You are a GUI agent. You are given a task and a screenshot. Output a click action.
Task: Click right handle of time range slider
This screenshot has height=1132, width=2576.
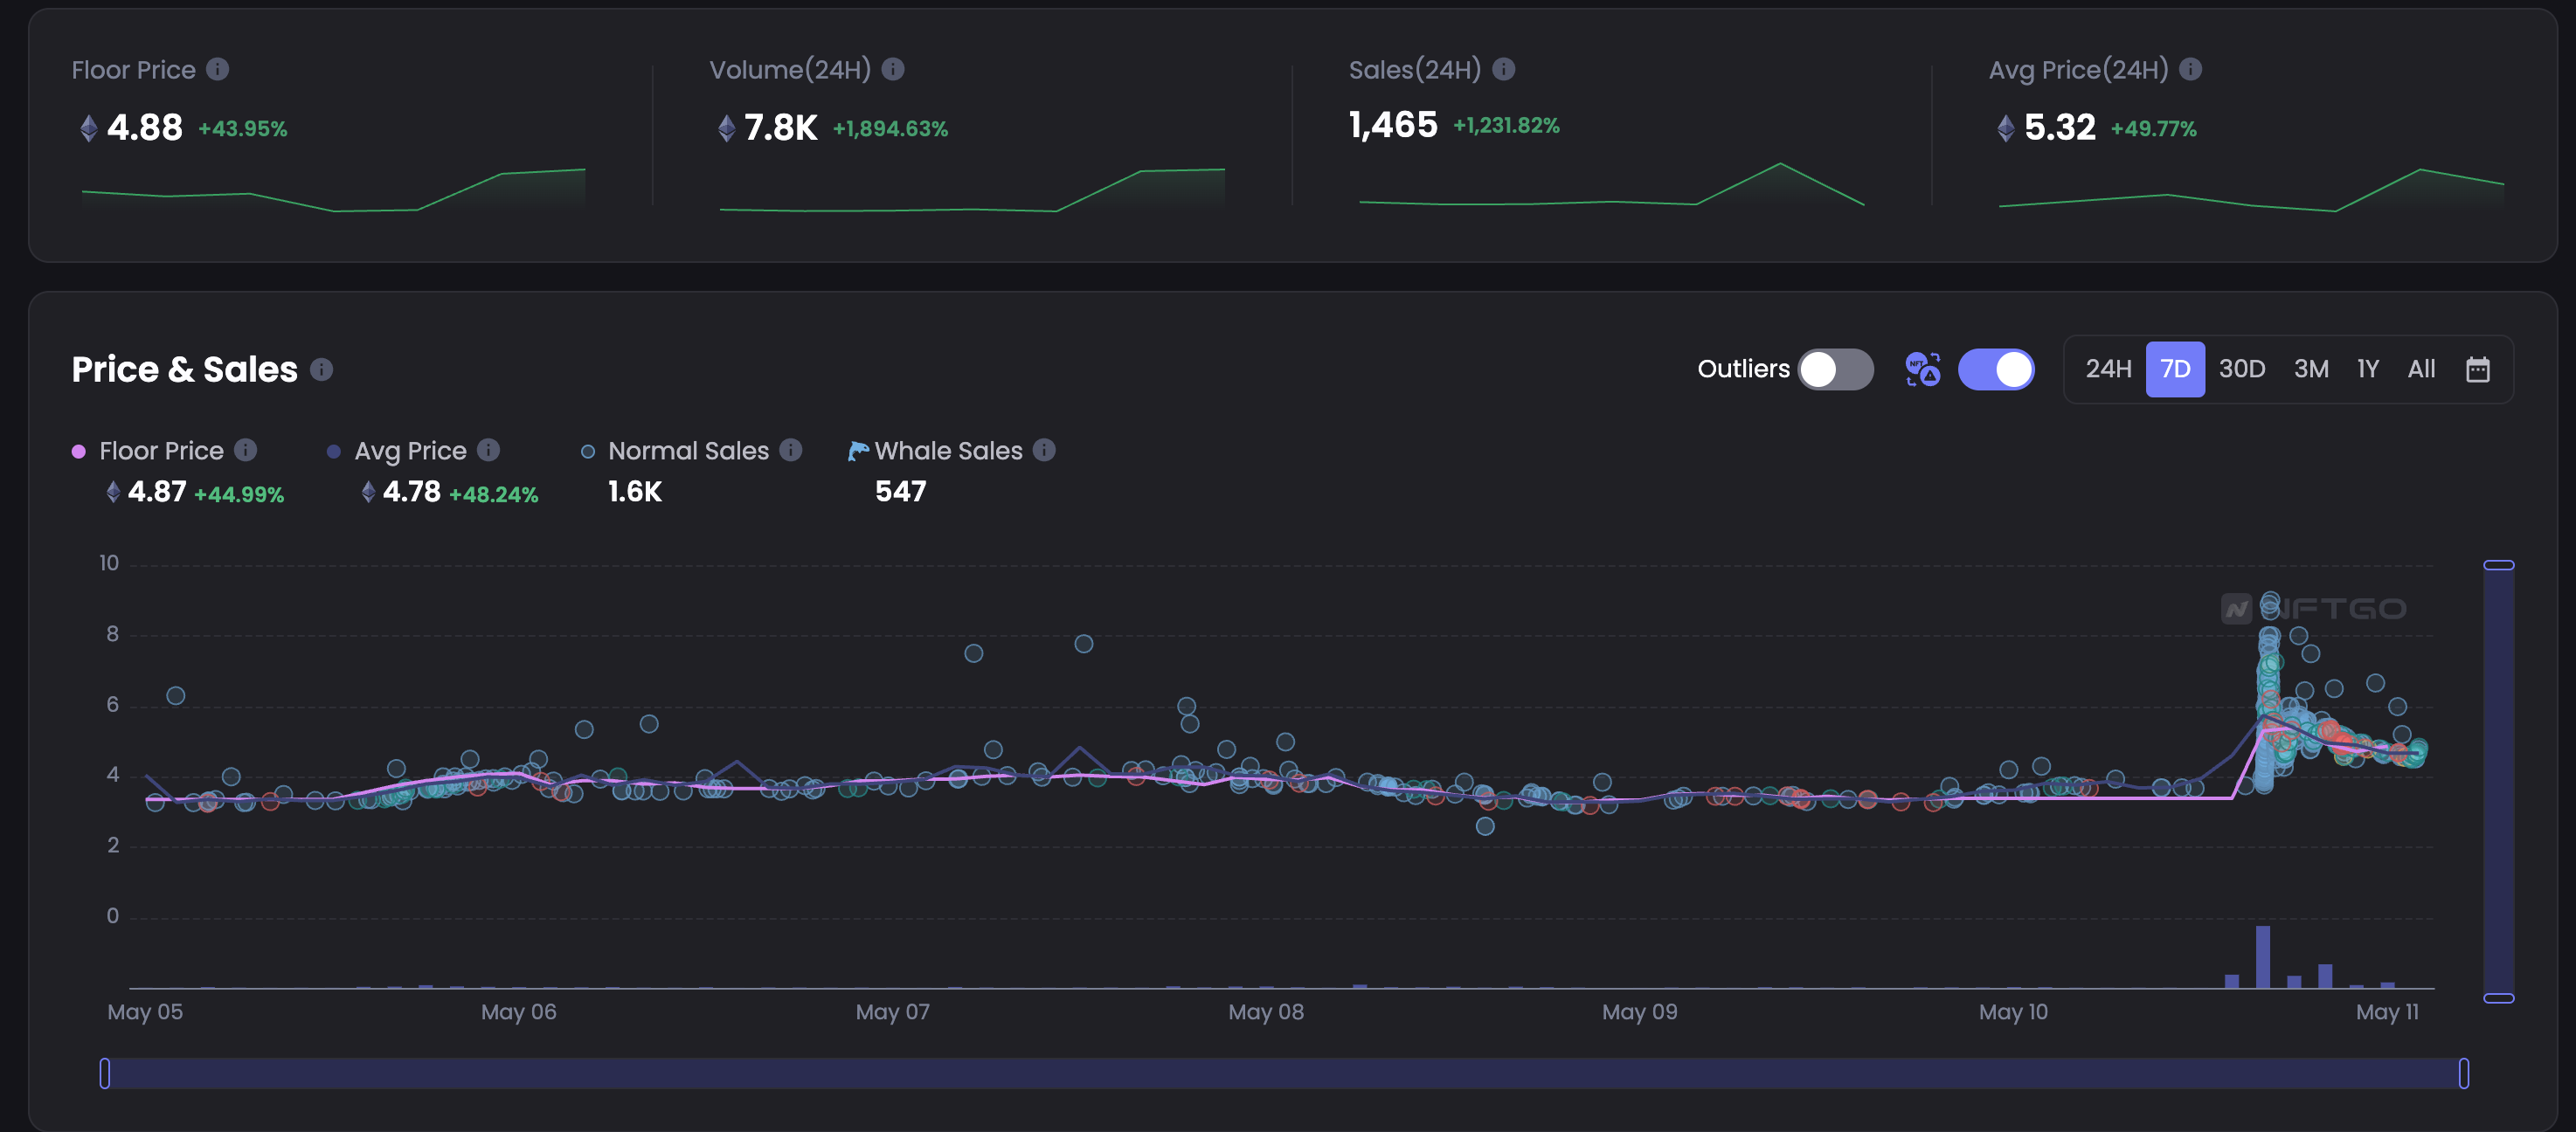coord(2463,1074)
